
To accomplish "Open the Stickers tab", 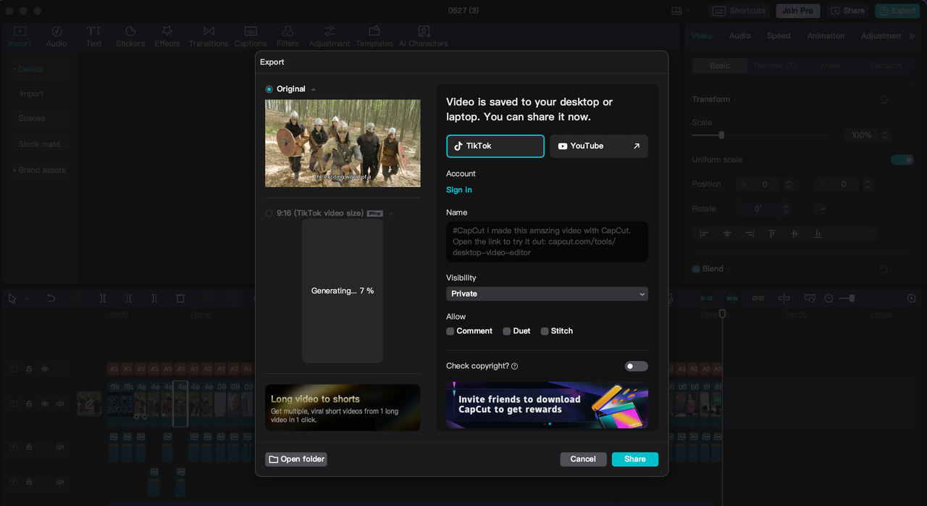I will (x=130, y=36).
